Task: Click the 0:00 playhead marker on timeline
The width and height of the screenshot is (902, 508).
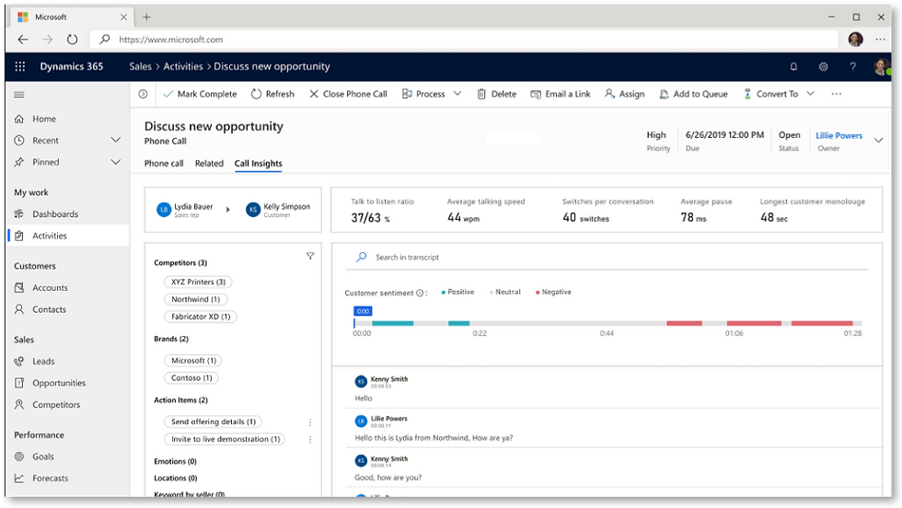Action: 363,311
